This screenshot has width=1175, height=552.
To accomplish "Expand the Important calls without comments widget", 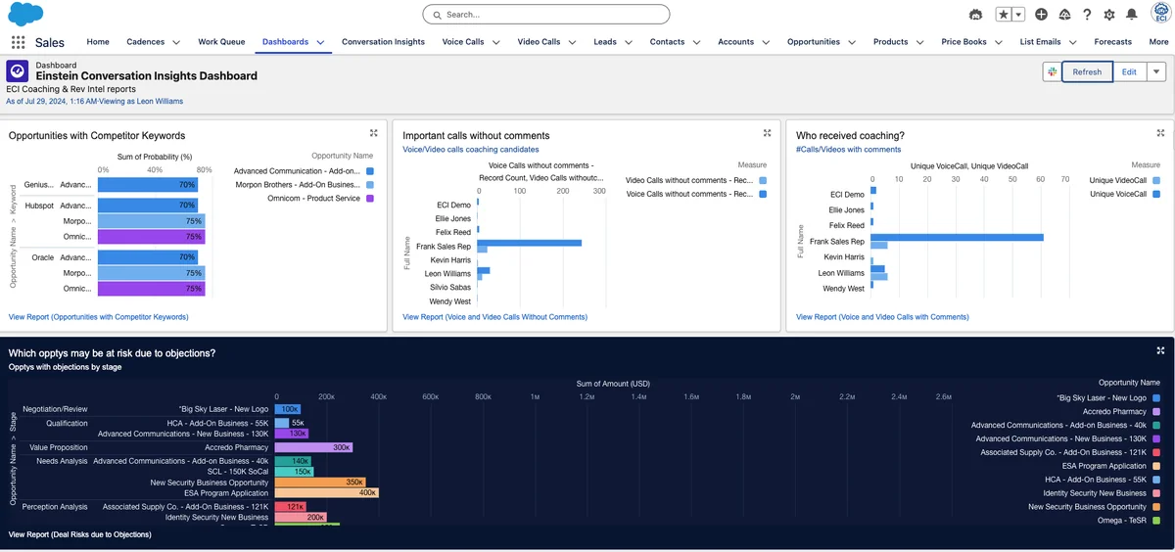I will point(767,133).
